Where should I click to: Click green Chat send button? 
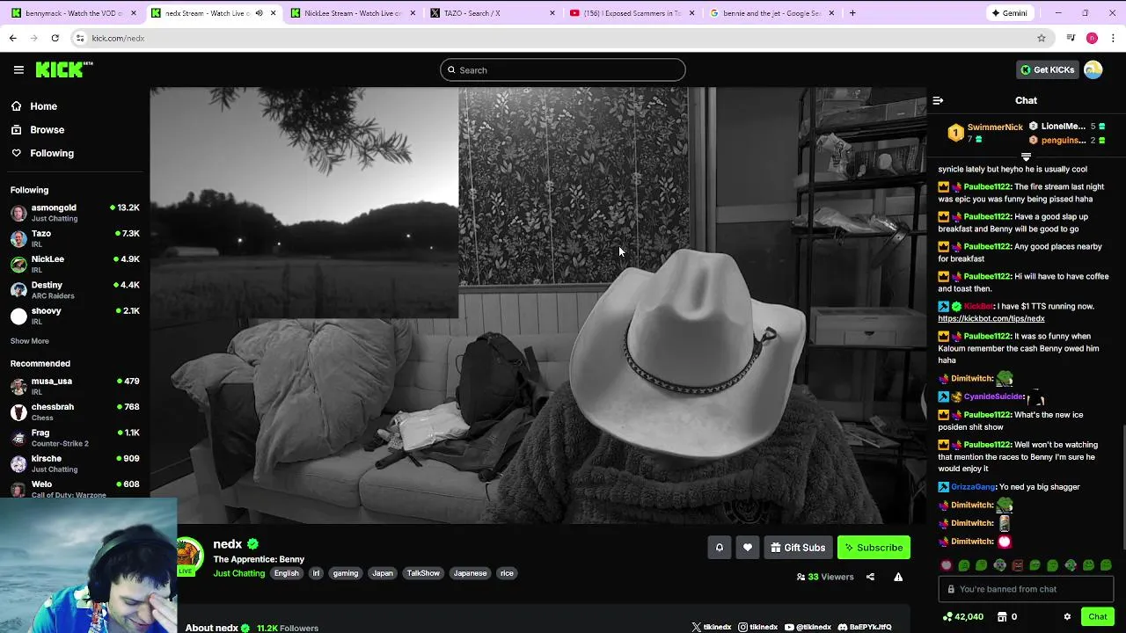[1097, 616]
